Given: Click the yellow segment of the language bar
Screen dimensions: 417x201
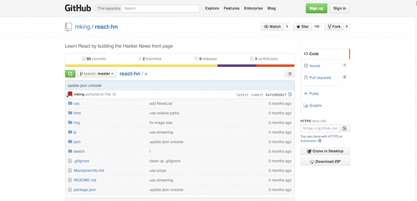Looking at the screenshot, I should coord(141,66).
